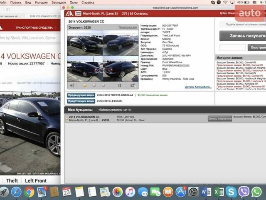The height and width of the screenshot is (200, 266).
Task: Open the top-right car thumbnail
Action: tap(121, 43)
